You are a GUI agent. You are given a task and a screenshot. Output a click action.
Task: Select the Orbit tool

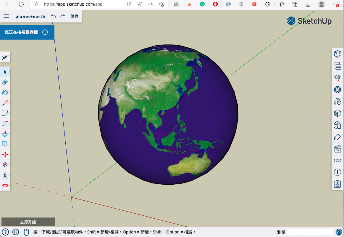click(x=5, y=186)
